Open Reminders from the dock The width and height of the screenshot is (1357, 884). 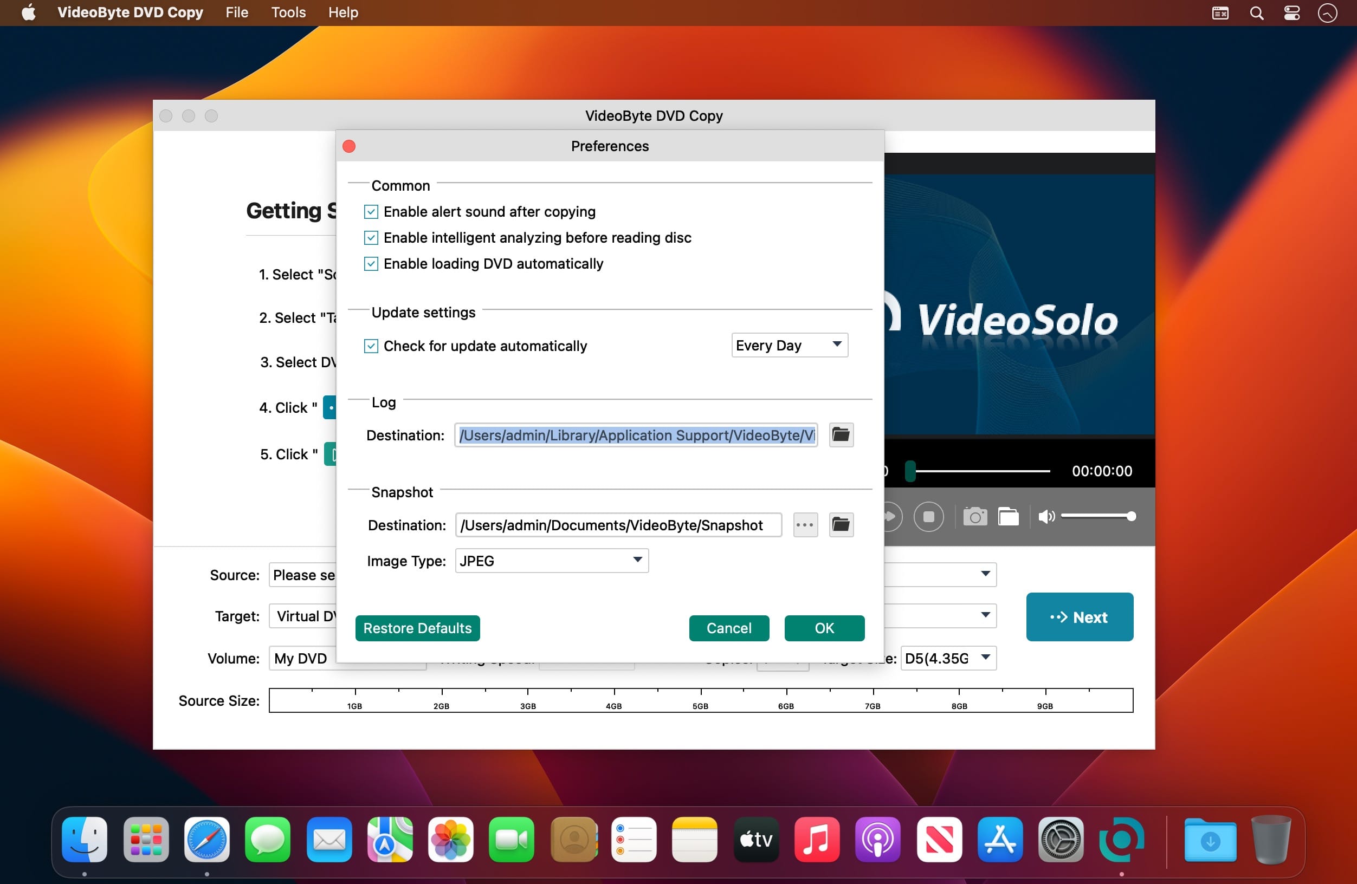pyautogui.click(x=634, y=839)
